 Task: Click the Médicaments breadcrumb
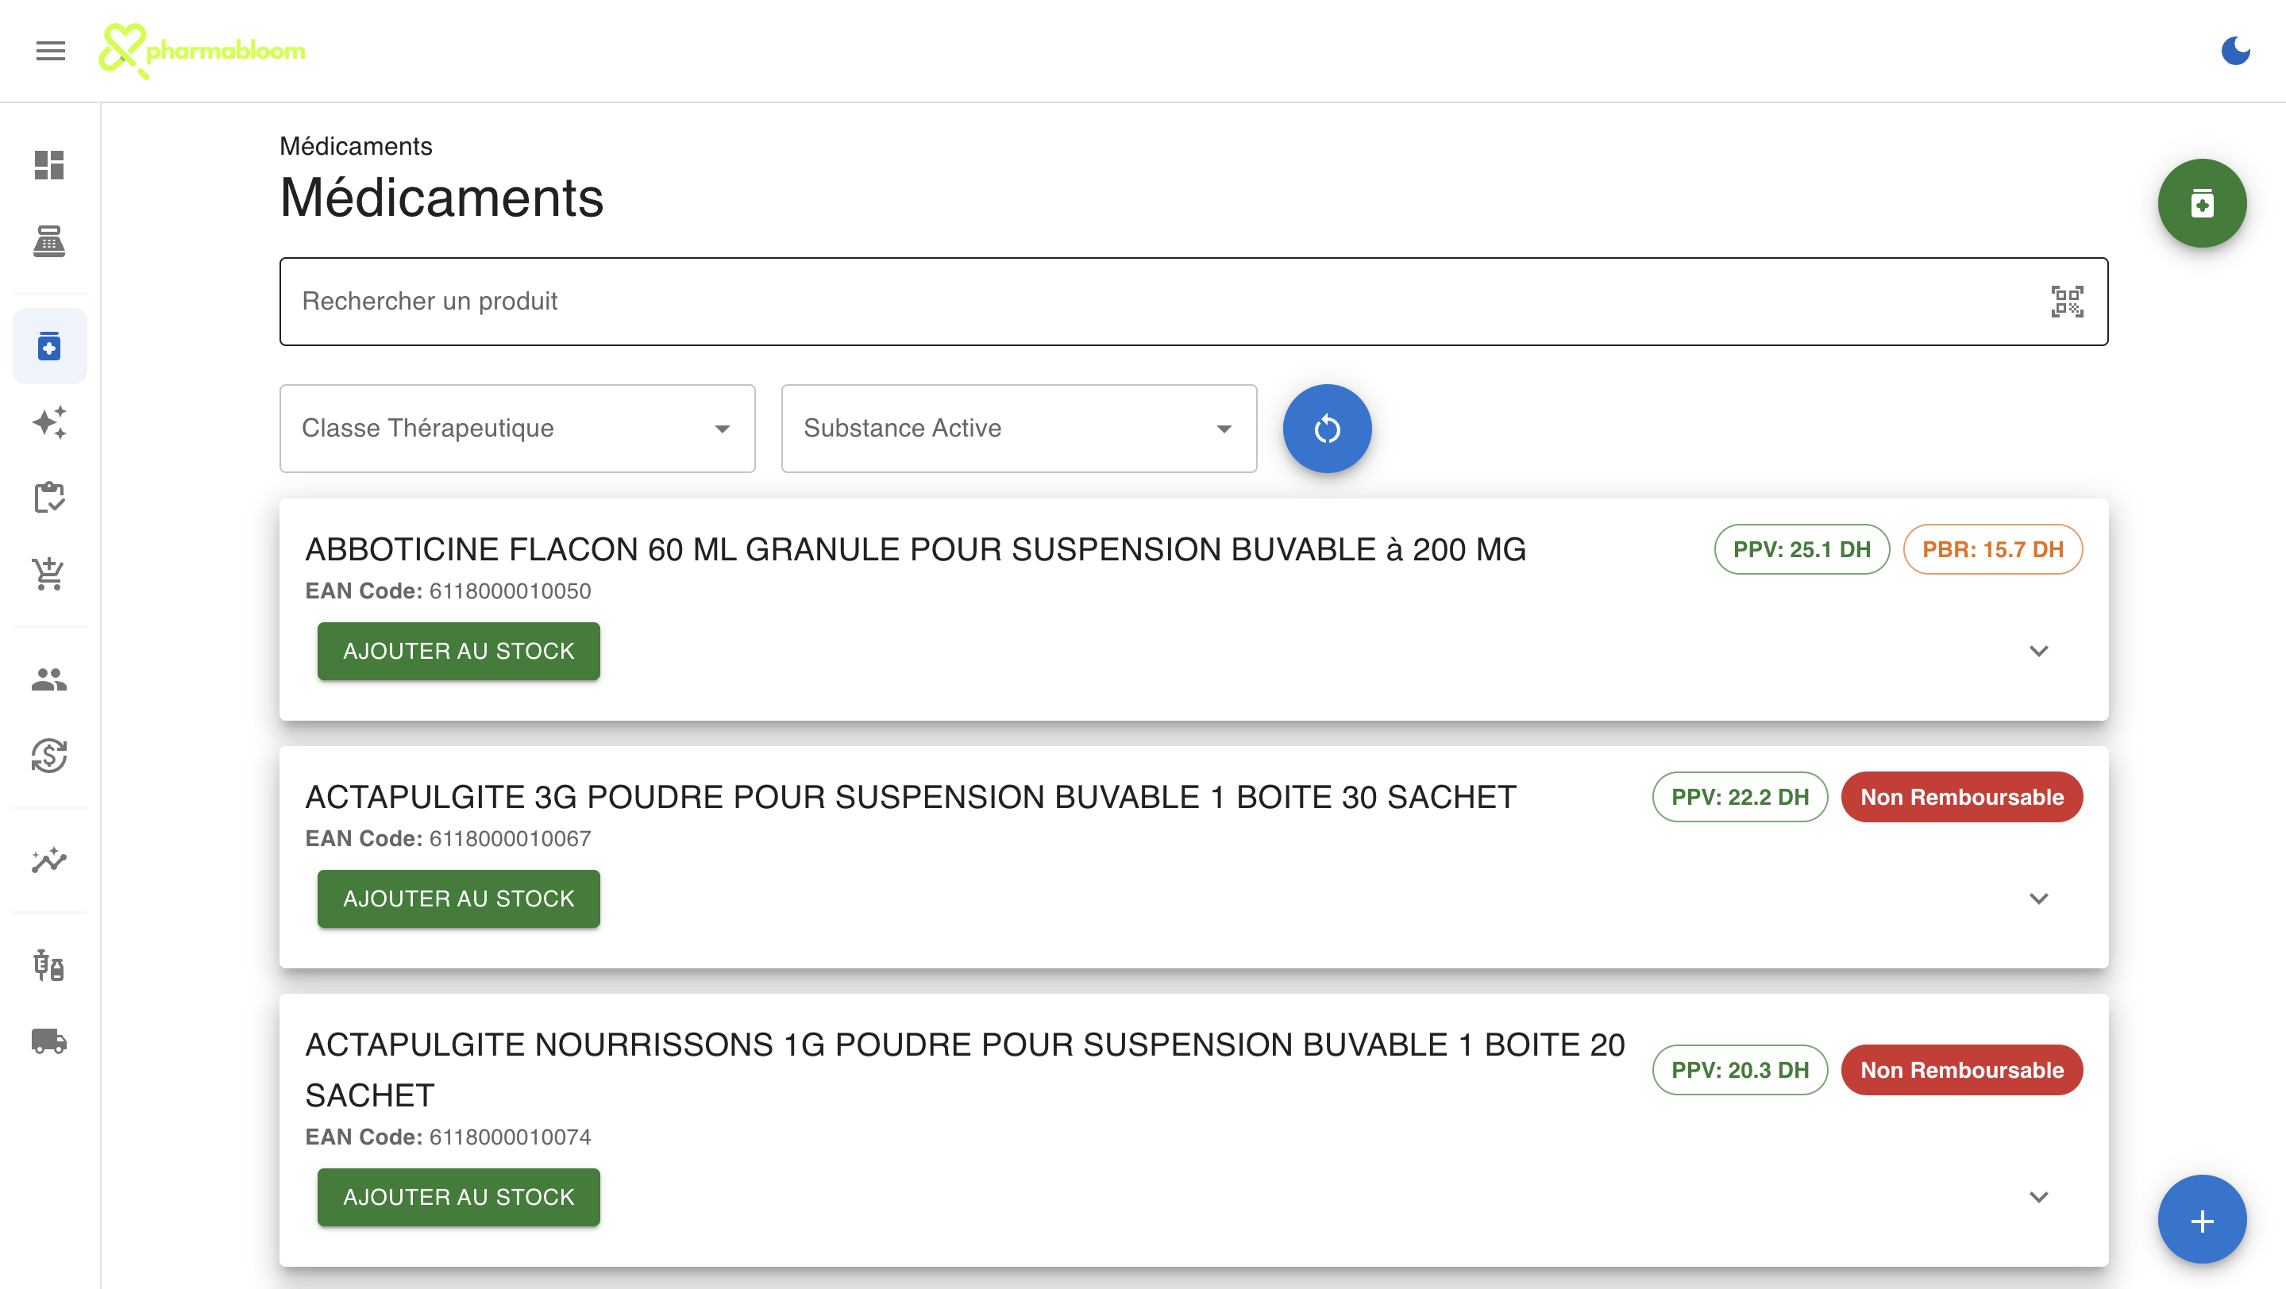356,146
